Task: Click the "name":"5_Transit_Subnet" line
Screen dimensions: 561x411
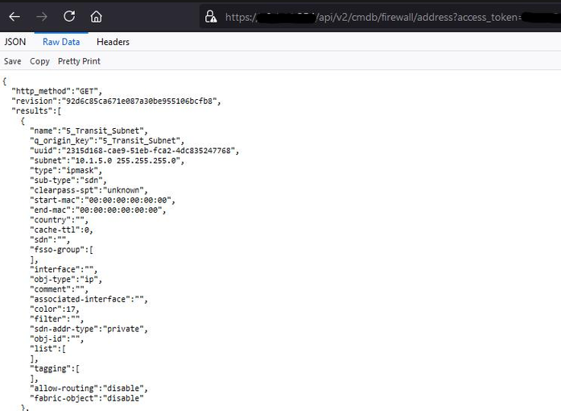Action: point(89,131)
